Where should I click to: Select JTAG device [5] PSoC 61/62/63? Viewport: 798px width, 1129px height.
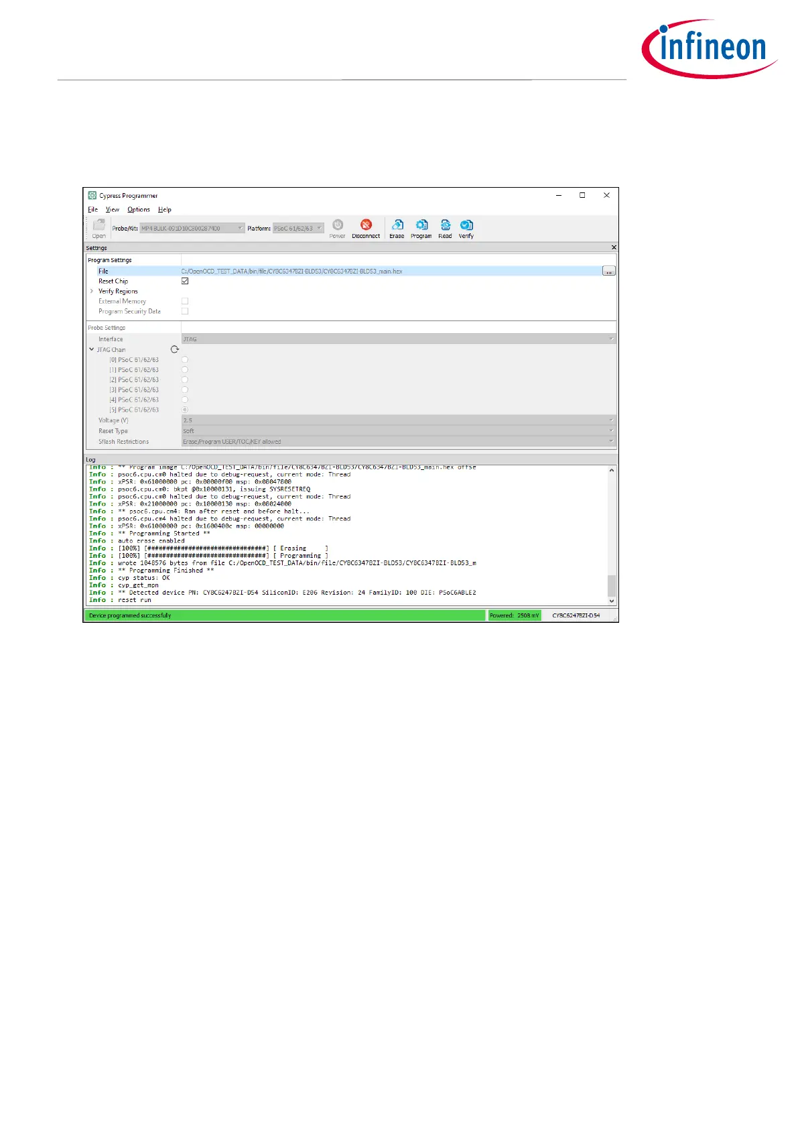185,410
